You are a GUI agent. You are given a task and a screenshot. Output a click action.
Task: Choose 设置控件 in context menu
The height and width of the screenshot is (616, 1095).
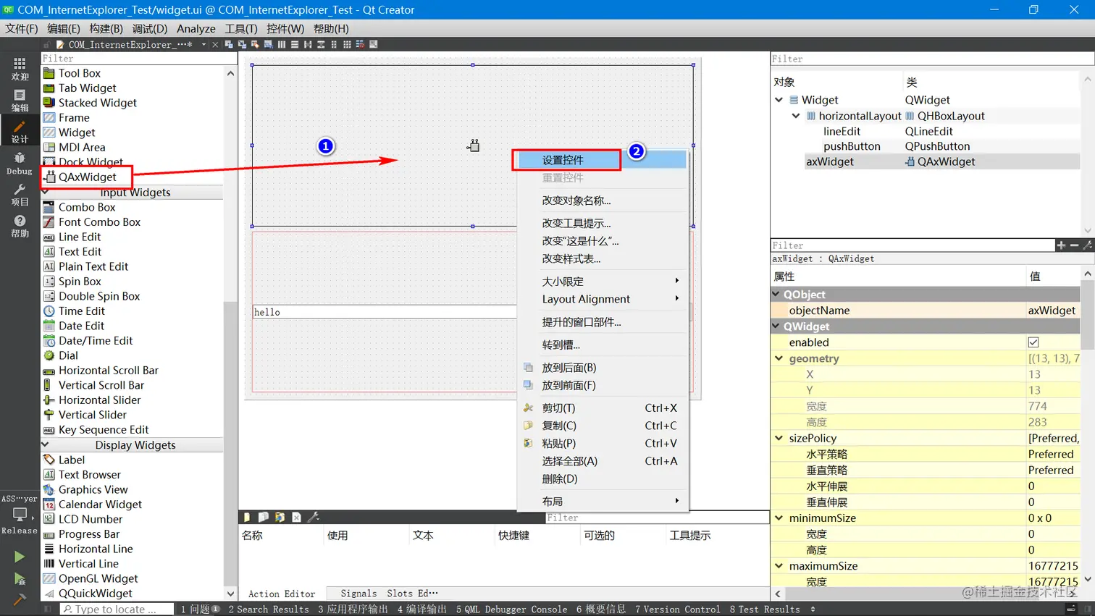(x=603, y=160)
